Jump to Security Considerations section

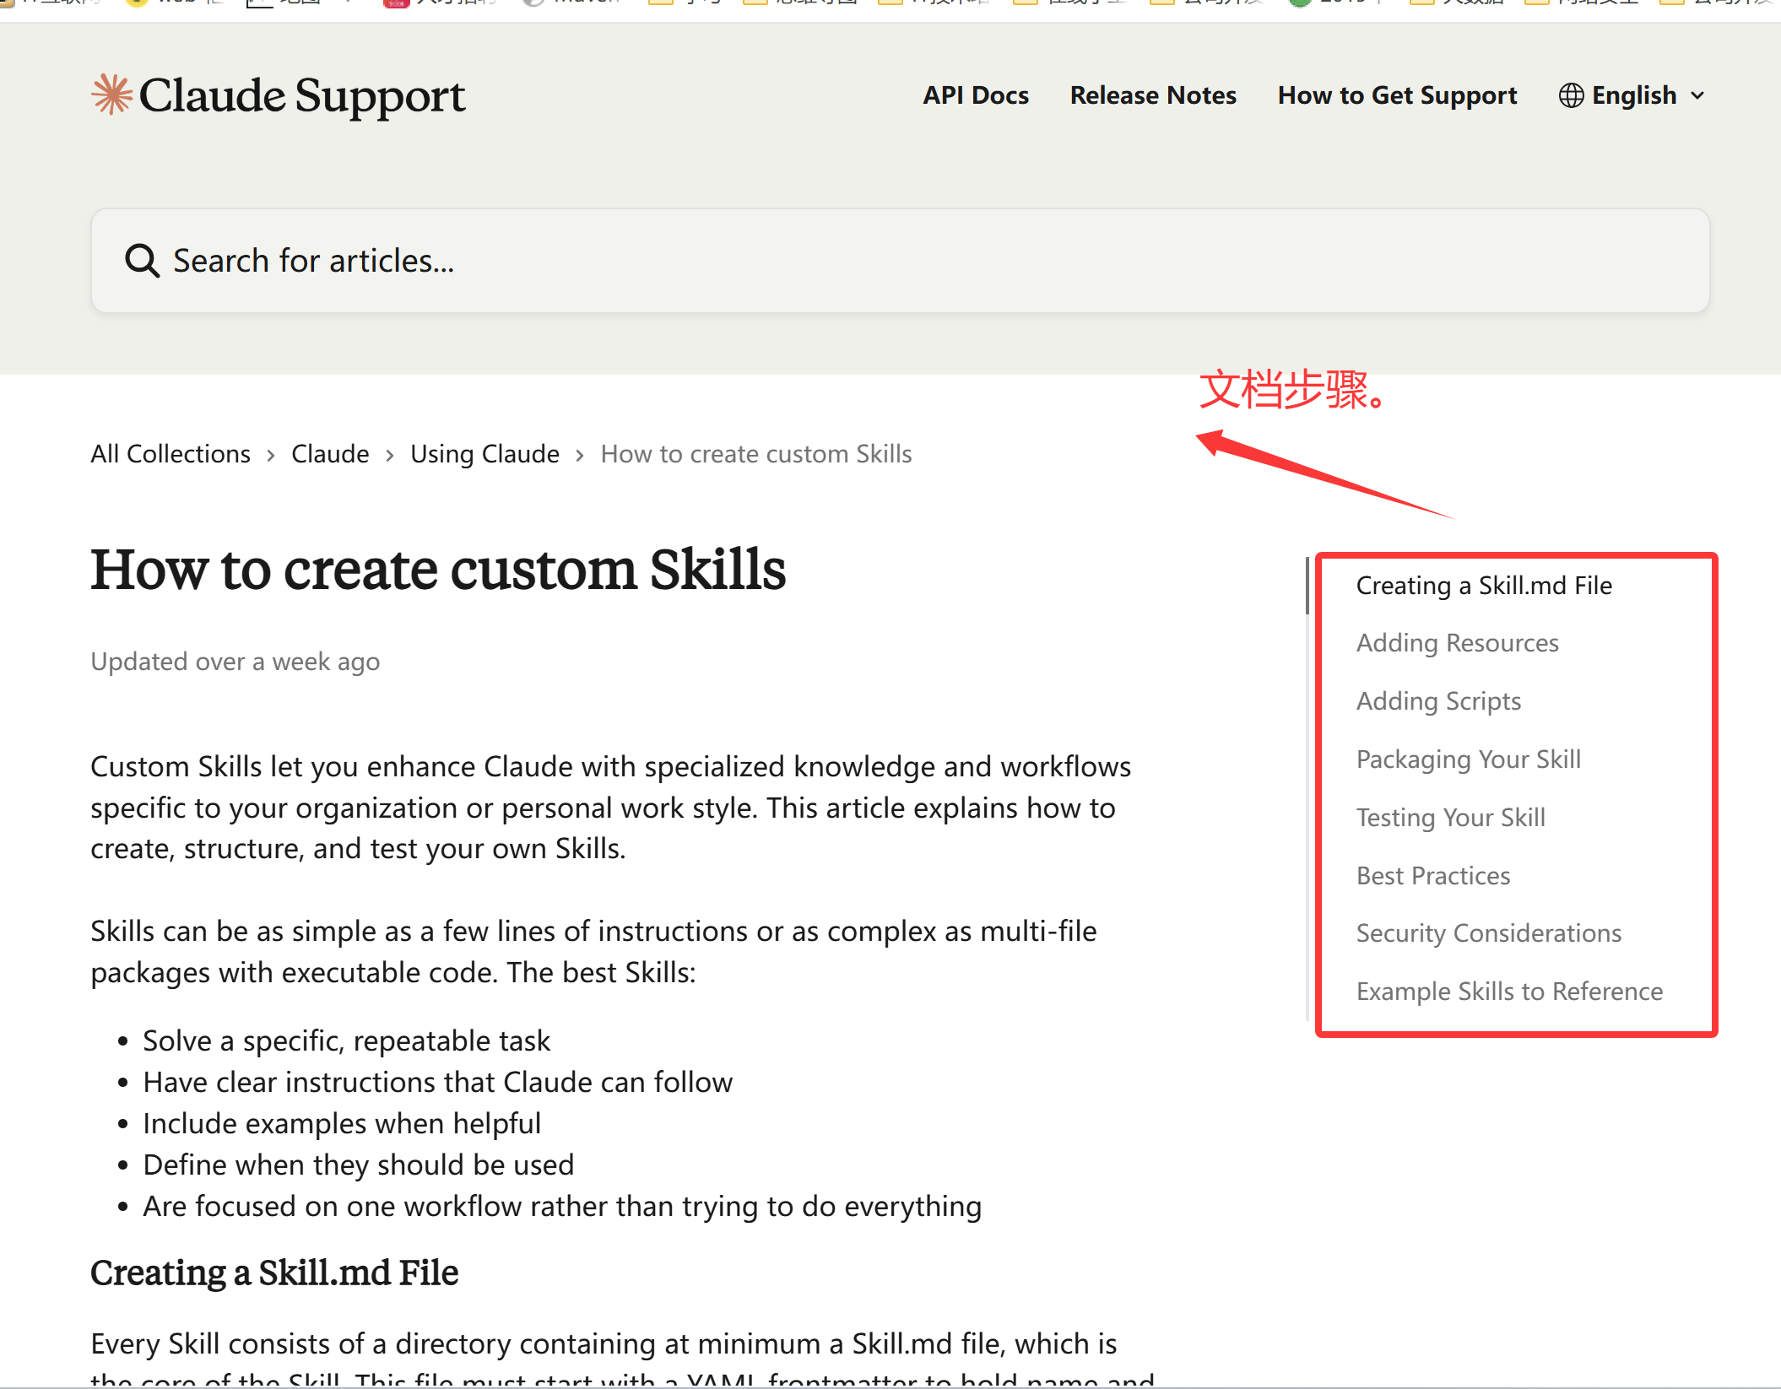click(x=1488, y=933)
